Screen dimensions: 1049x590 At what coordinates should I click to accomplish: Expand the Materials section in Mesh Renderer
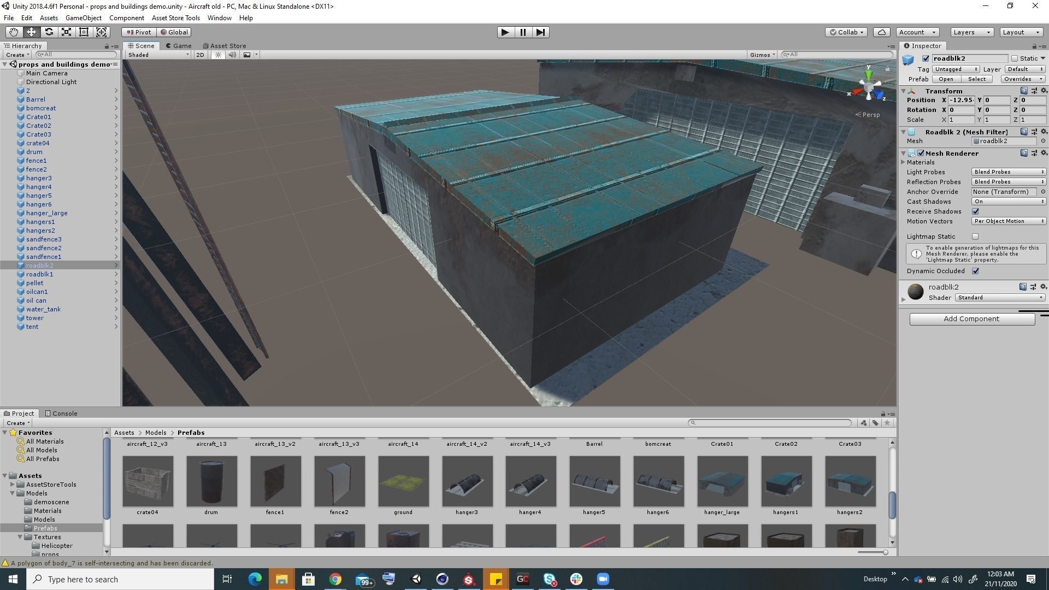tap(904, 162)
